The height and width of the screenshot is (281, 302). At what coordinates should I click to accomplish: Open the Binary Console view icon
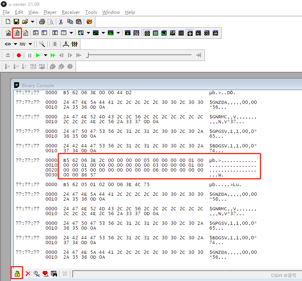coord(17,33)
